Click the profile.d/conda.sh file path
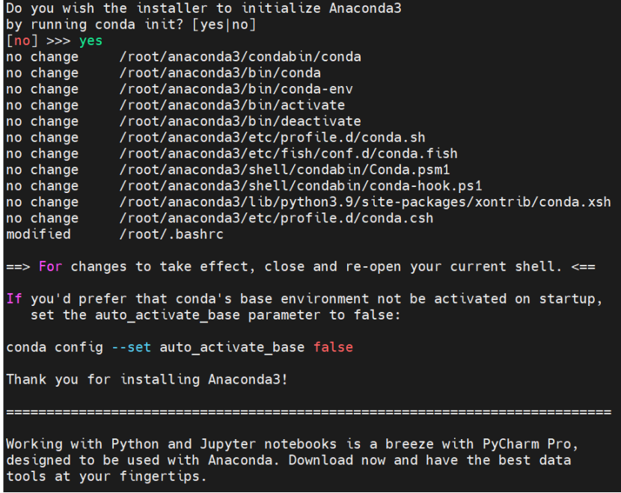This screenshot has height=493, width=621. (x=272, y=138)
